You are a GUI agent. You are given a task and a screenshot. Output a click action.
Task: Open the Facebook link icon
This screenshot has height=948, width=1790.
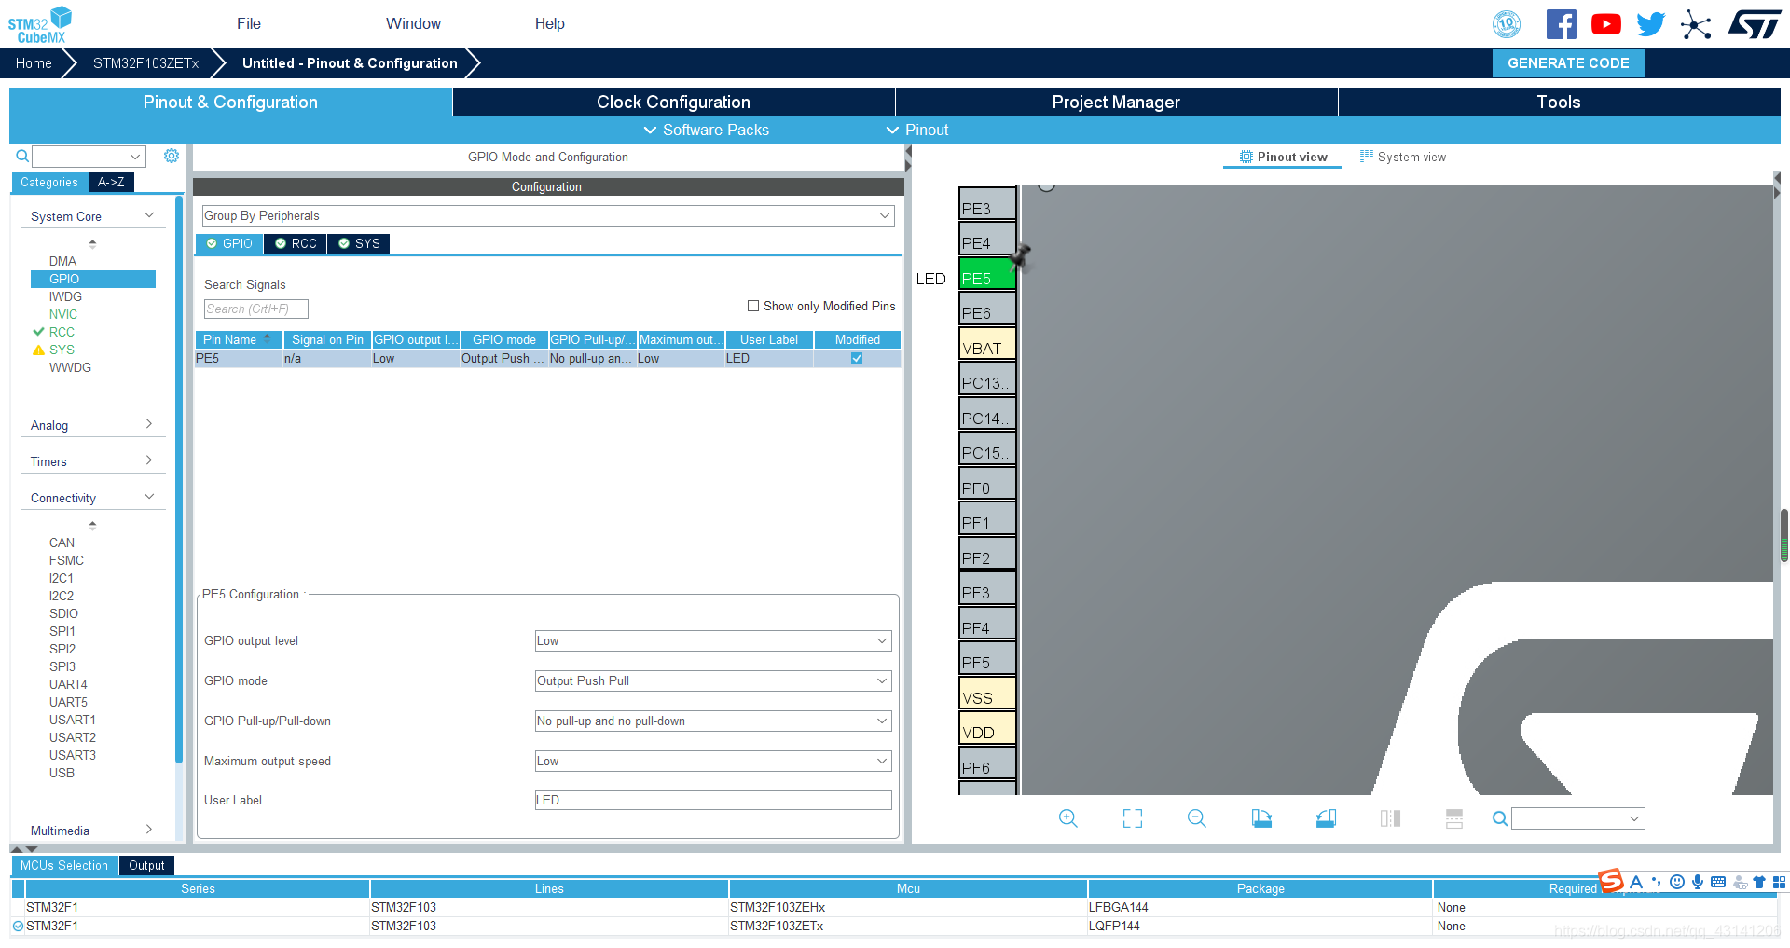(1561, 24)
